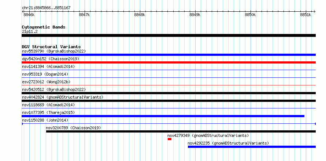Click the nsv5420512 (ByrskaBishop2022) label
This screenshot has width=326, height=161.
pos(54,89)
